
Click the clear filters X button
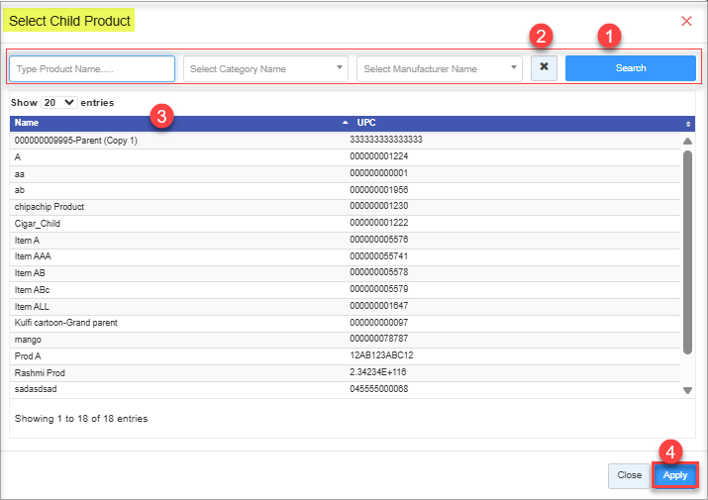[544, 68]
